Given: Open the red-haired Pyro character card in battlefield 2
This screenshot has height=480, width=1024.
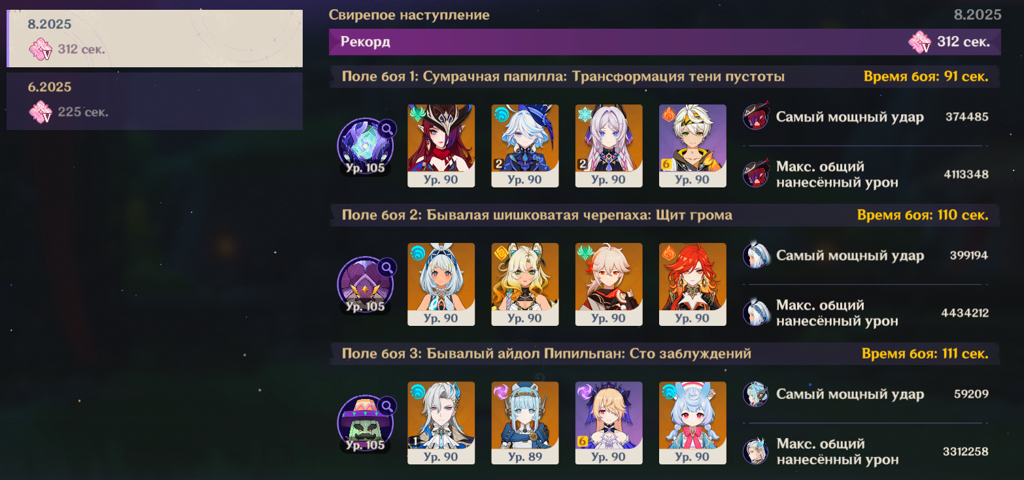Looking at the screenshot, I should click(x=692, y=285).
